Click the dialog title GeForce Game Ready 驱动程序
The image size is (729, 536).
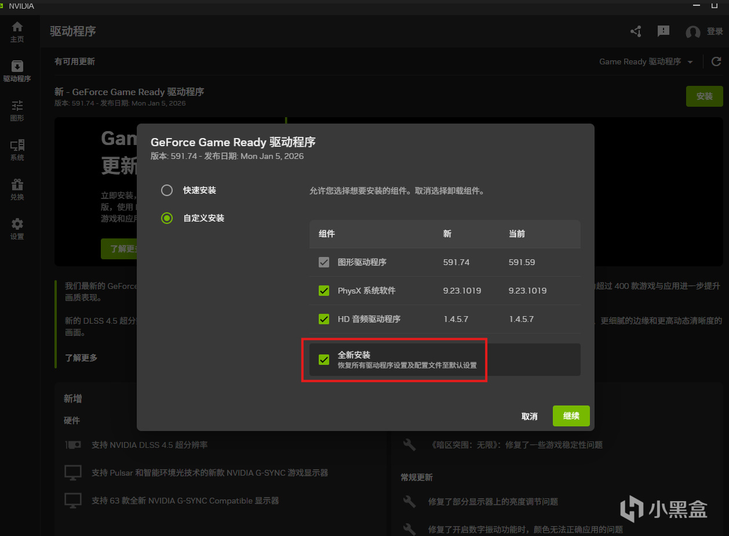[233, 142]
